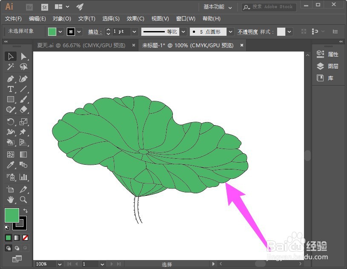Open the 属性 properties panel

(x=327, y=54)
